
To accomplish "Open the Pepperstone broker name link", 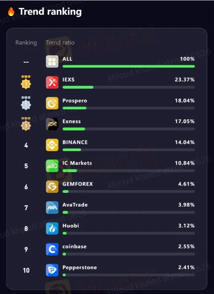I will click(79, 267).
